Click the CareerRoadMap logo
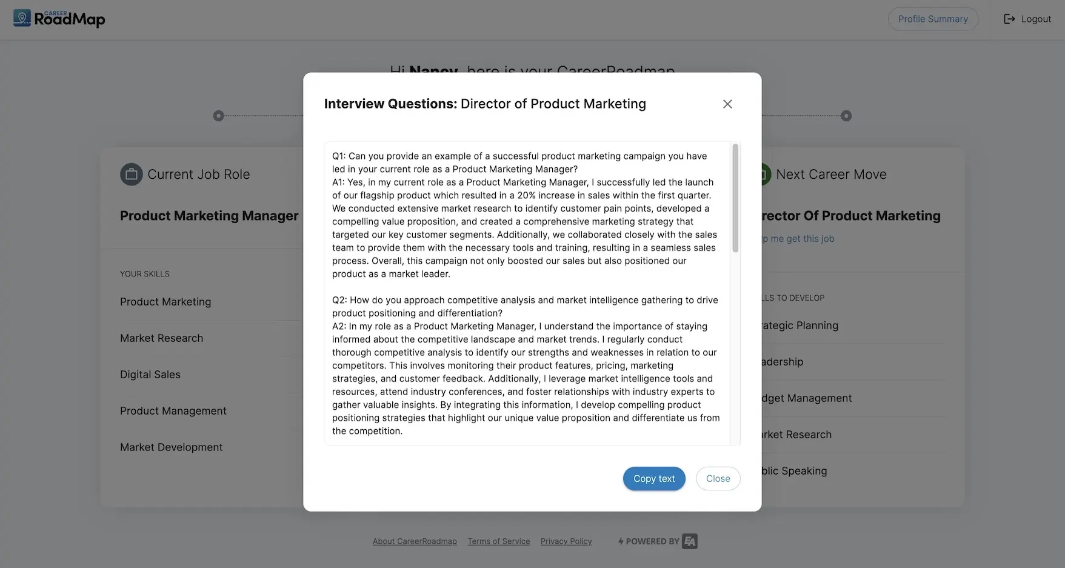Screen dimensions: 1065x568 coord(59,19)
